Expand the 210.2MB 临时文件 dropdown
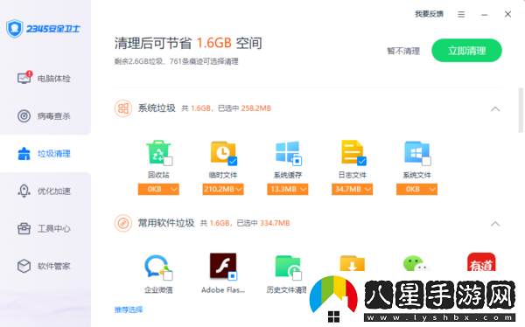Image resolution: width=525 pixels, height=327 pixels. click(x=223, y=189)
